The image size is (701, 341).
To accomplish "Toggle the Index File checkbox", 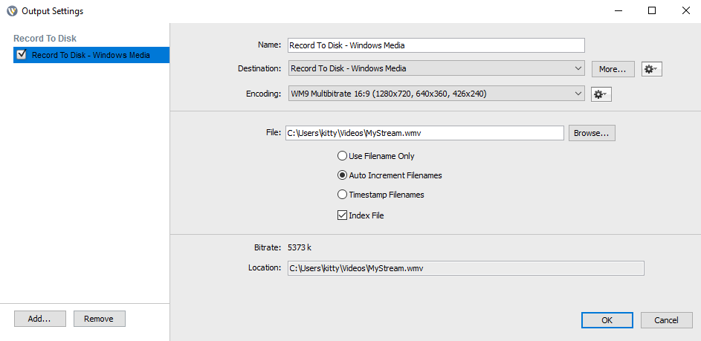I will [342, 215].
